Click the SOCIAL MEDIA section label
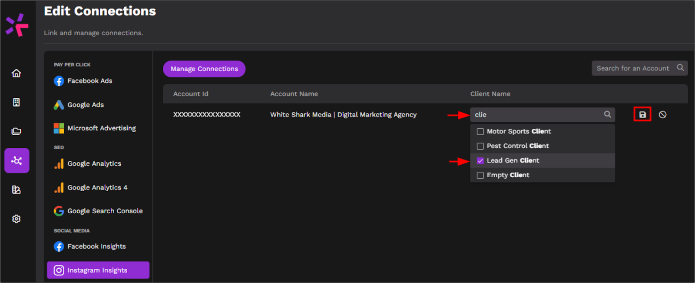This screenshot has width=695, height=283. coord(72,231)
